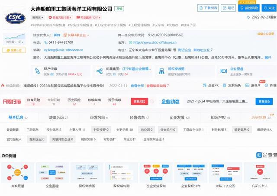Select the 疑似关系 6 sub-tab
The height and width of the screenshot is (196, 277).
(x=88, y=139)
